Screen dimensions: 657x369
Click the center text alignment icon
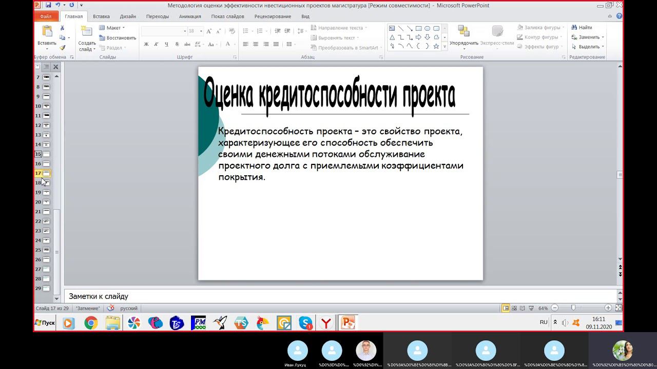click(x=256, y=45)
